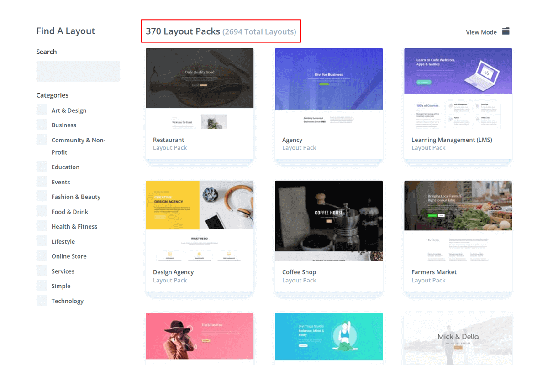Open the Restaurant layout pack thumbnail

(199, 78)
